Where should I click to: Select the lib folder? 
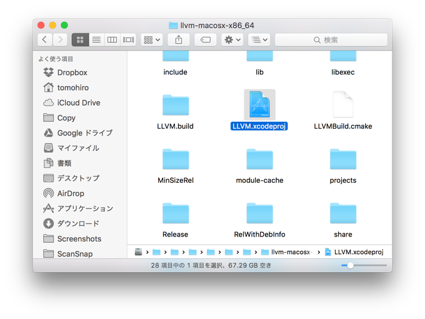[259, 64]
